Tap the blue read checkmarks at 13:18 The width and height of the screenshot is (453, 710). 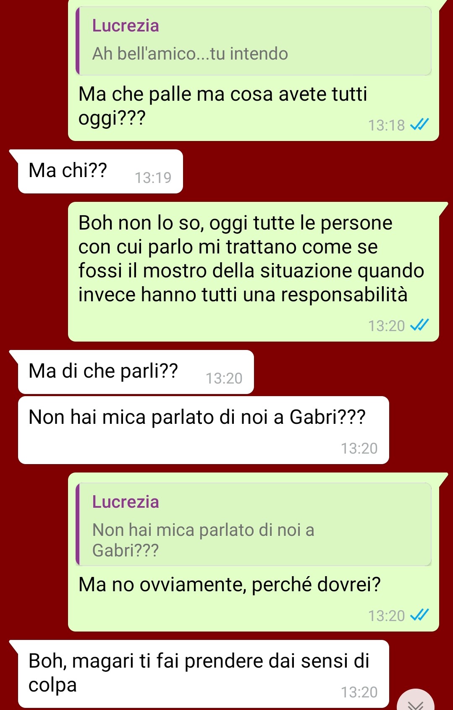pos(419,125)
